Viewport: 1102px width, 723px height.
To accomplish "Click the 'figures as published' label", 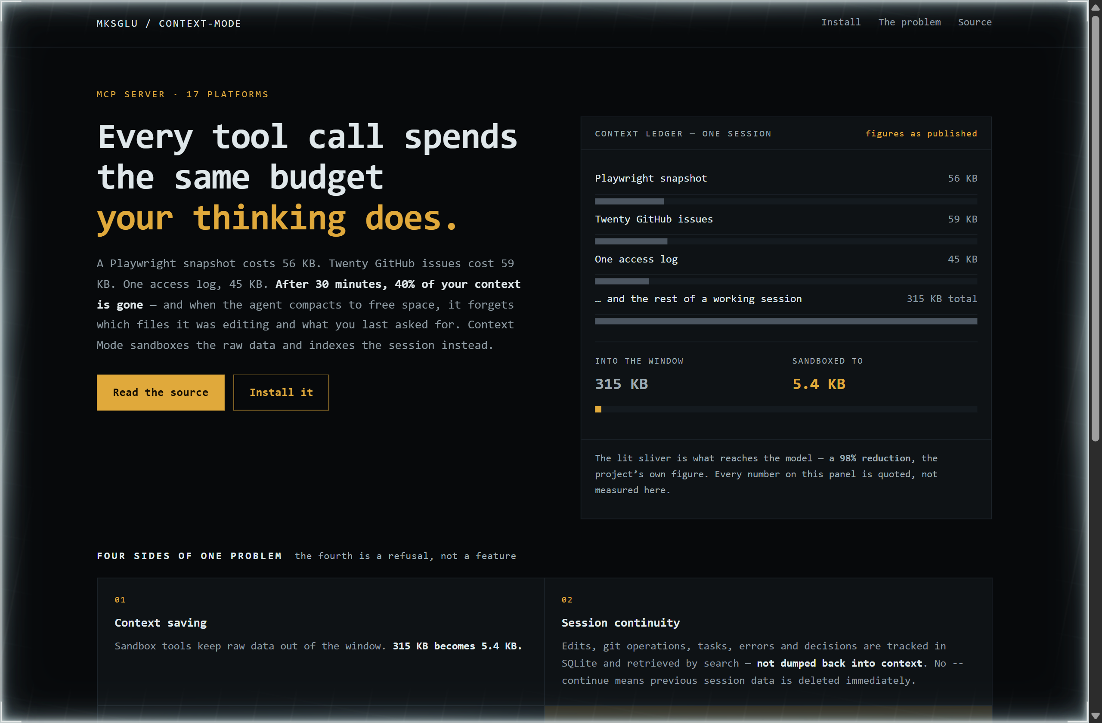I will pyautogui.click(x=921, y=133).
